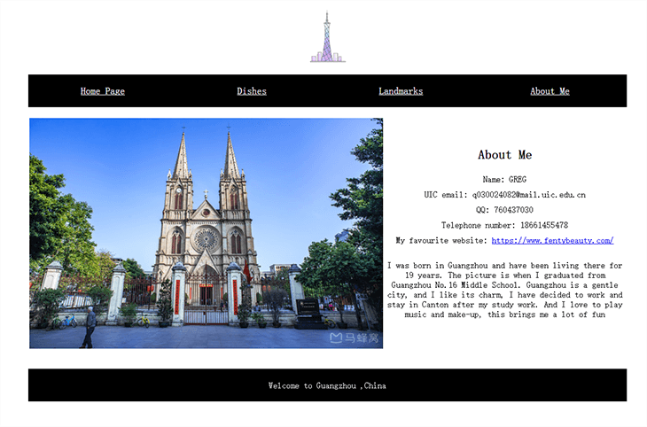The image size is (647, 427).
Task: Open the Landmarks navigation link
Action: pos(401,91)
